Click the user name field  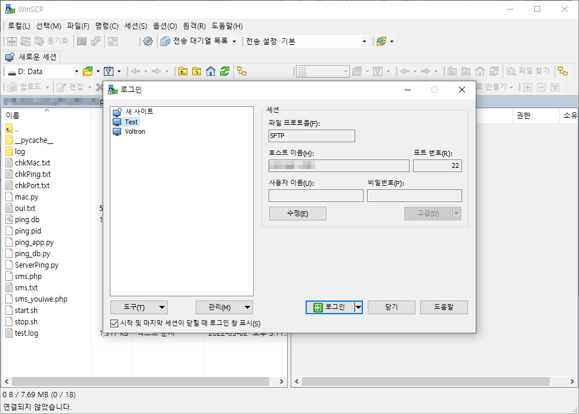316,195
